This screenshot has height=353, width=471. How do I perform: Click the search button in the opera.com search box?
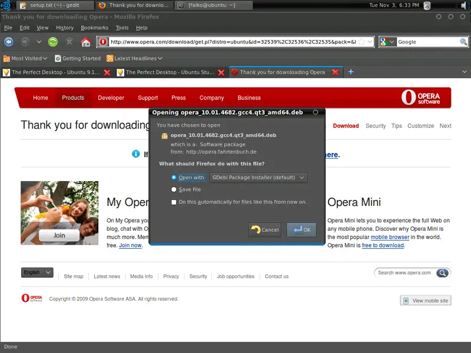click(443, 272)
